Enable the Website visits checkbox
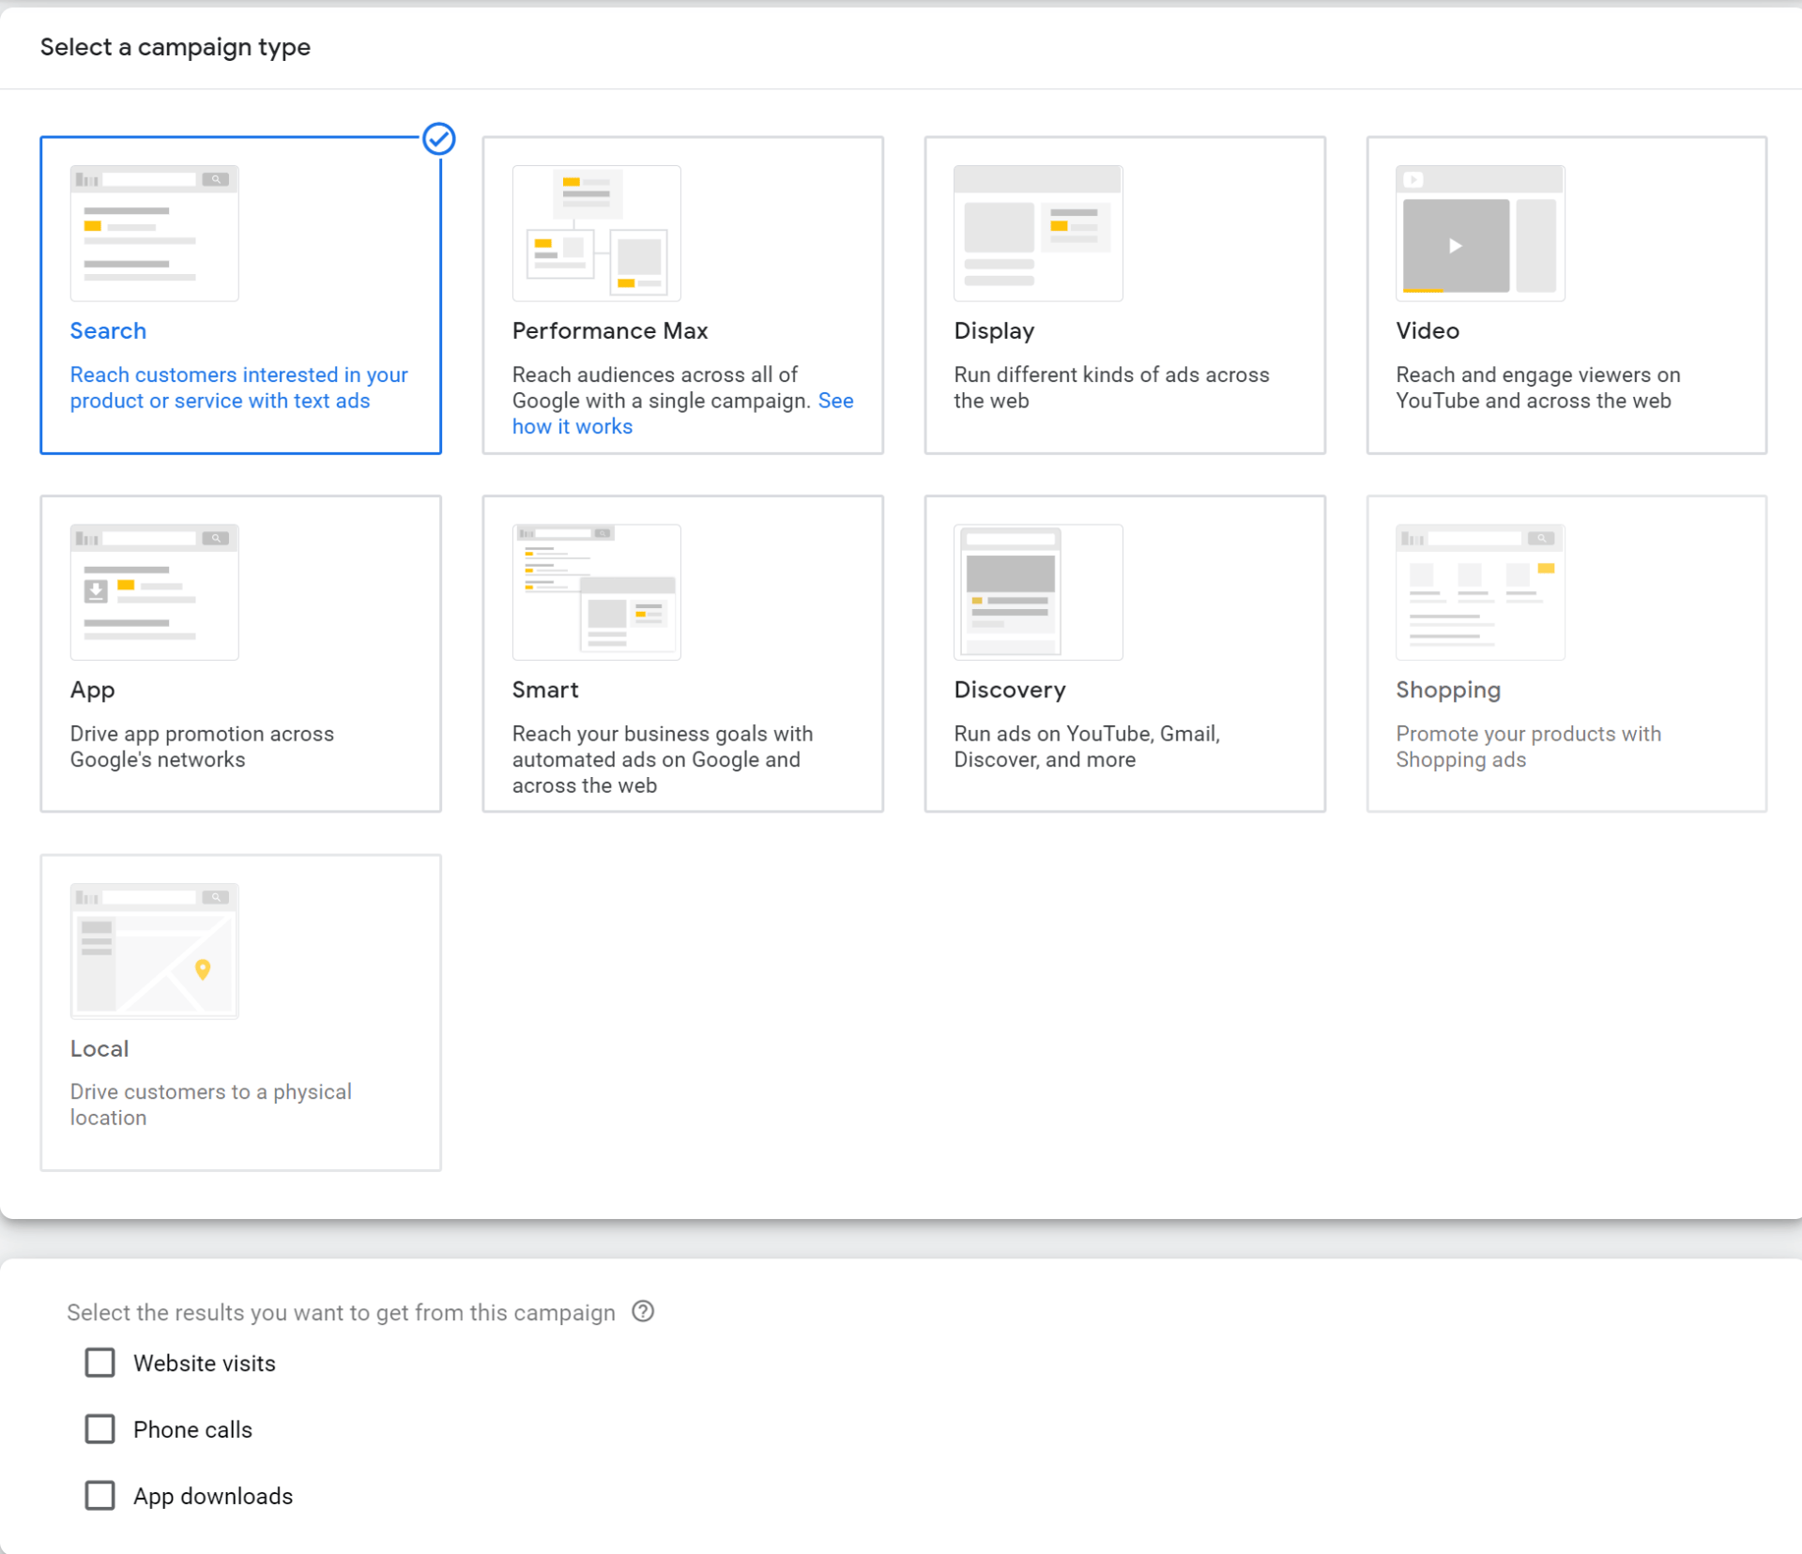This screenshot has height=1554, width=1802. 99,1363
